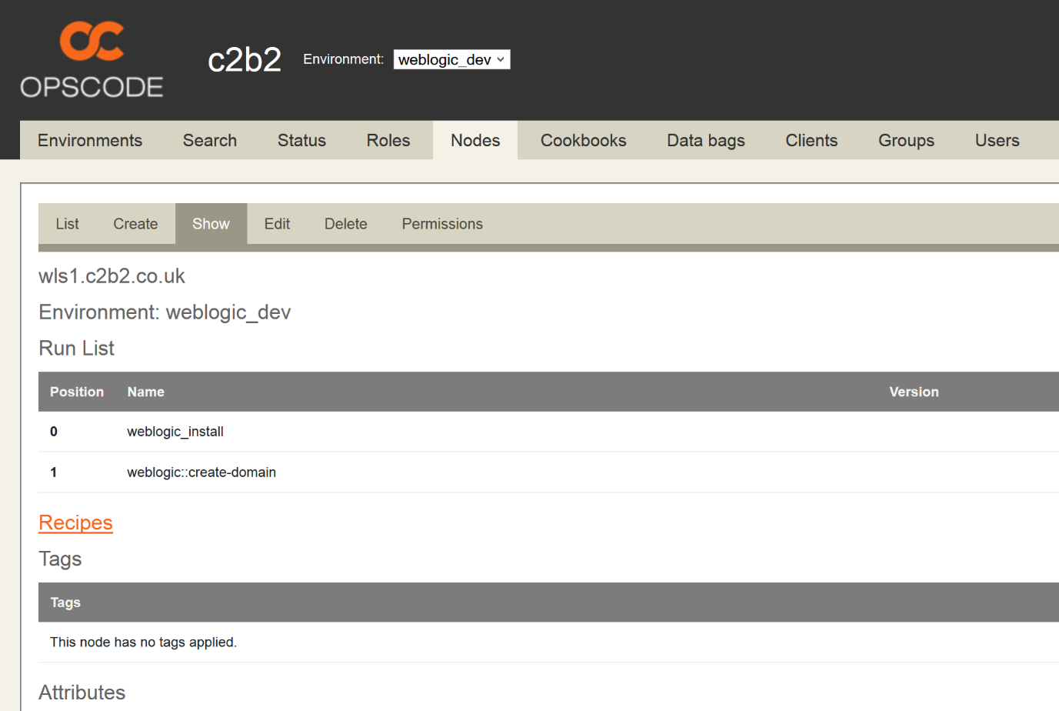
Task: Go to the Search tab
Action: pos(210,140)
